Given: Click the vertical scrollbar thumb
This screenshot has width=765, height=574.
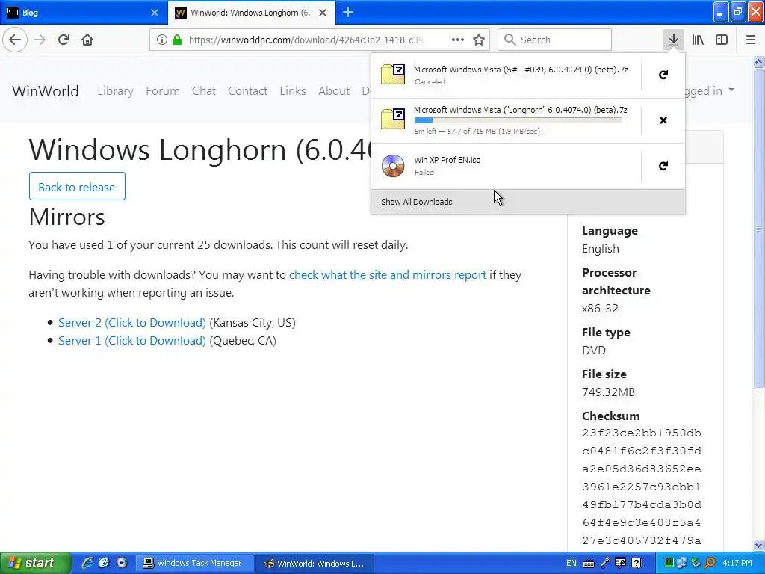Looking at the screenshot, I should point(759,229).
